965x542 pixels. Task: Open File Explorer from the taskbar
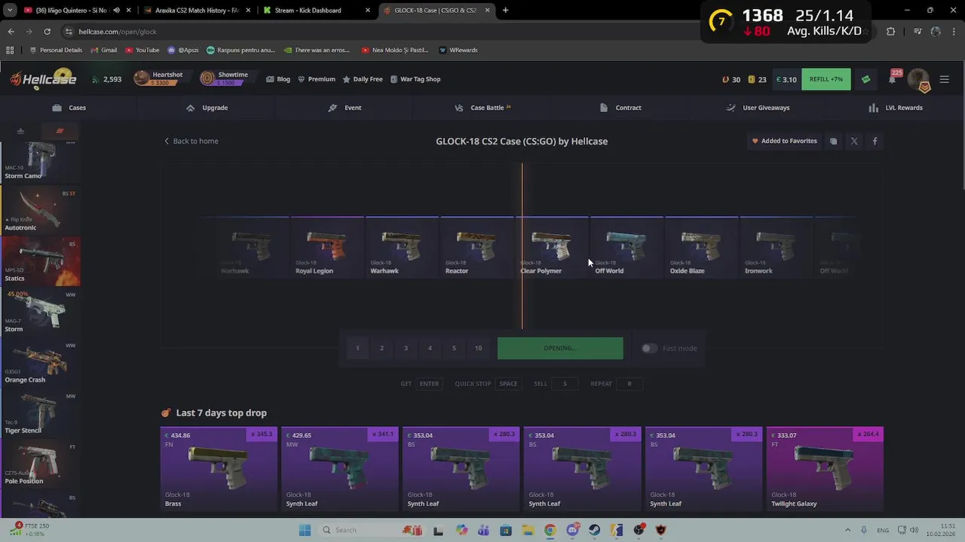click(528, 530)
